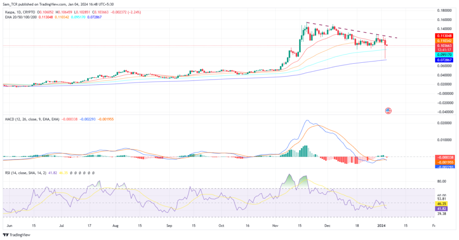Click the TradingView logo at chart bottom
The image size is (459, 240).
17,235
